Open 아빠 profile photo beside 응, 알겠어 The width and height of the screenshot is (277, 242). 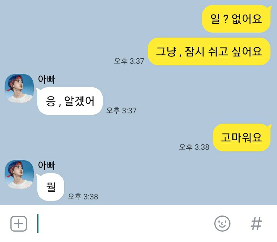click(x=19, y=88)
